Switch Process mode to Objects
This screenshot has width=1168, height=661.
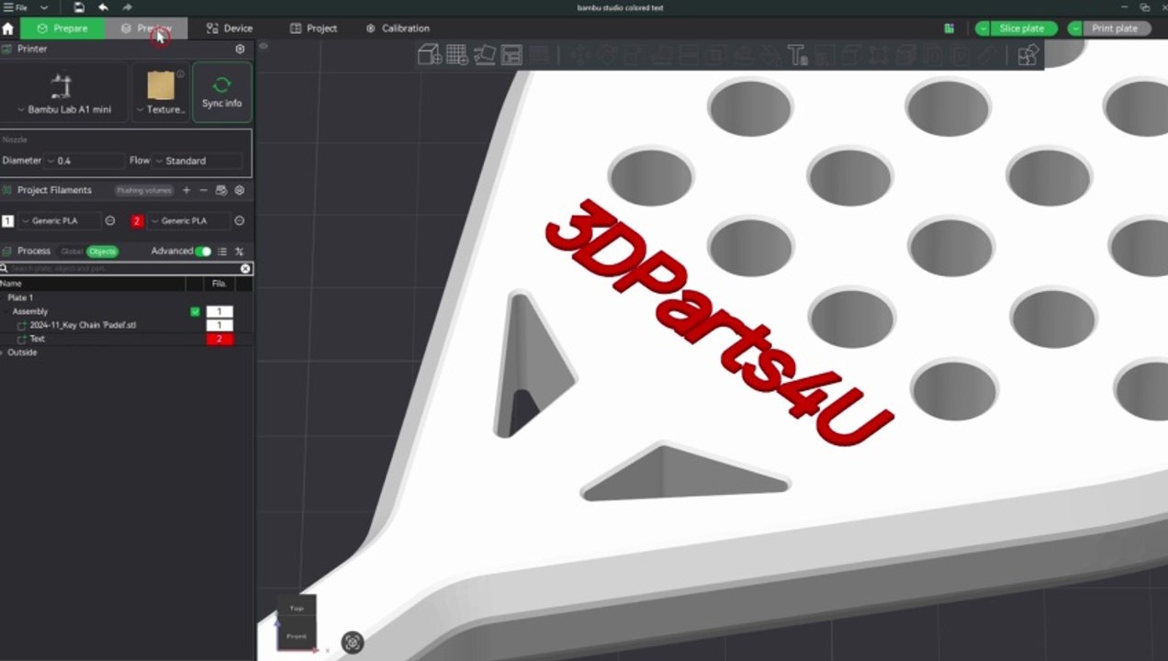click(x=102, y=252)
